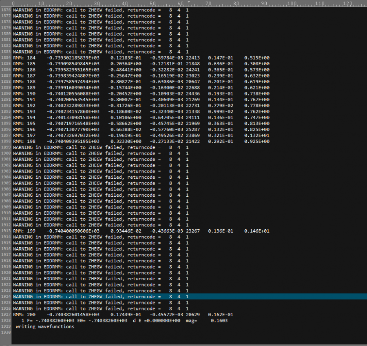Click the count 23267 on the RMM 199 row
367x346 pixels.
pyautogui.click(x=193, y=231)
